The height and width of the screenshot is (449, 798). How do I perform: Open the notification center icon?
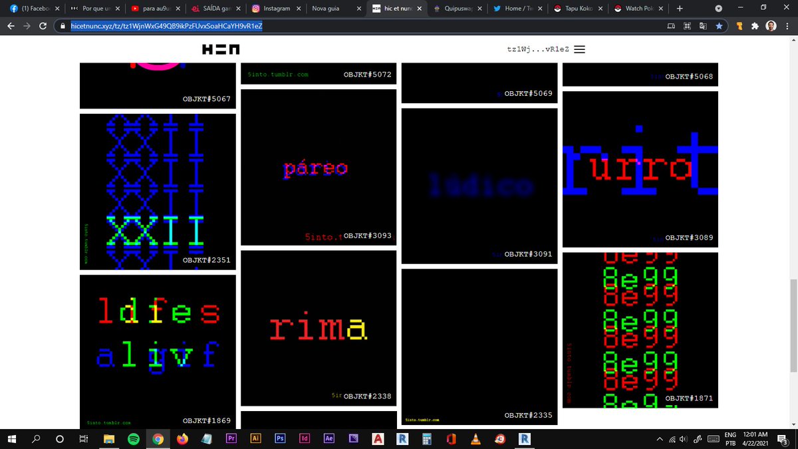tap(783, 439)
